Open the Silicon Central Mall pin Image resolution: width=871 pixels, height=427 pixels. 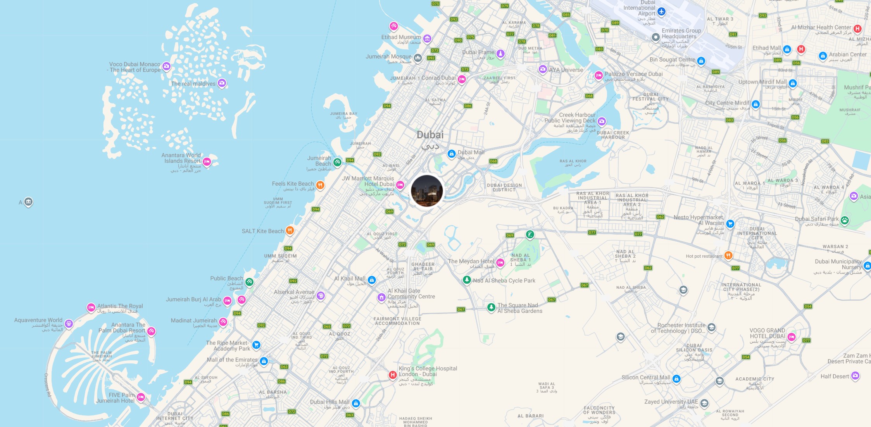(x=676, y=379)
